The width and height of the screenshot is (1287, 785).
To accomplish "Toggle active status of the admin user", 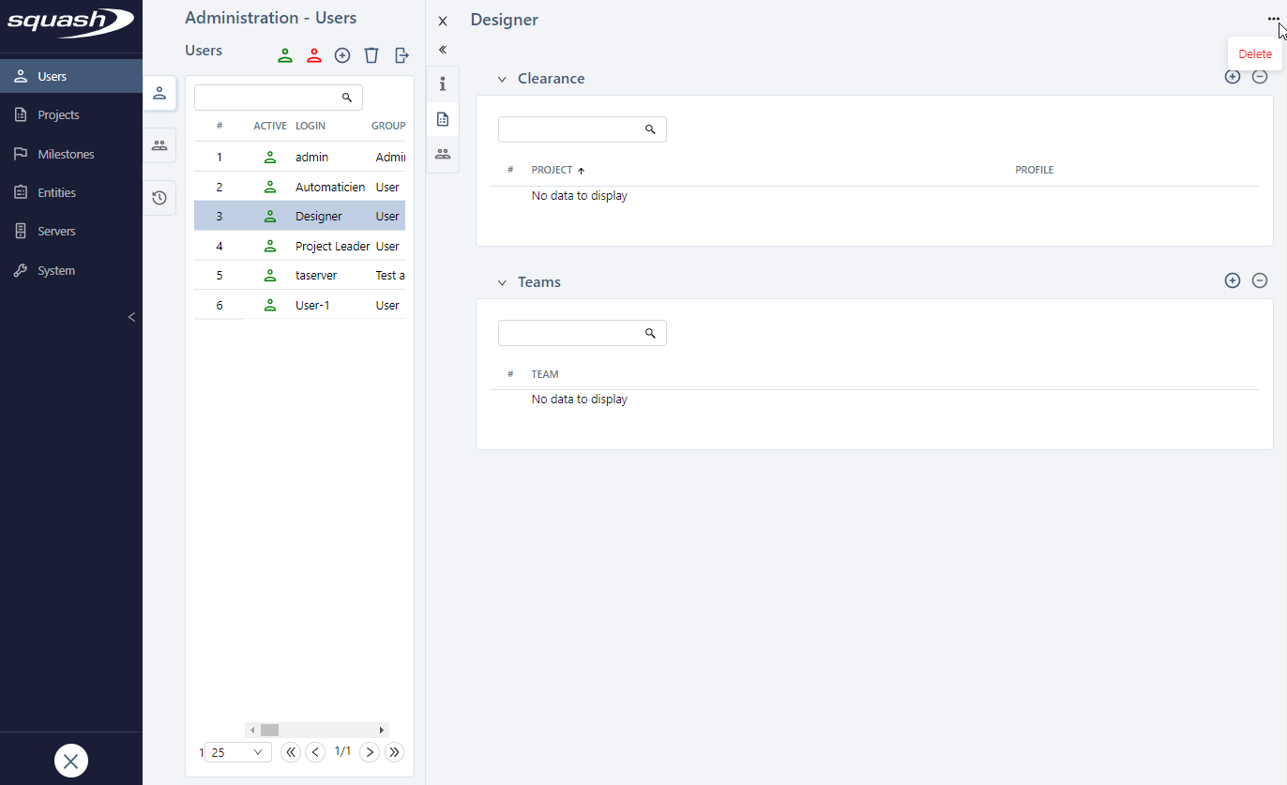I will point(270,157).
